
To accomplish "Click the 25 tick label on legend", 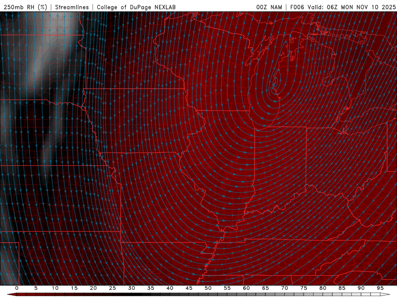I will (x=113, y=288).
